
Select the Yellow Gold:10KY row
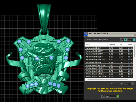[109, 51]
